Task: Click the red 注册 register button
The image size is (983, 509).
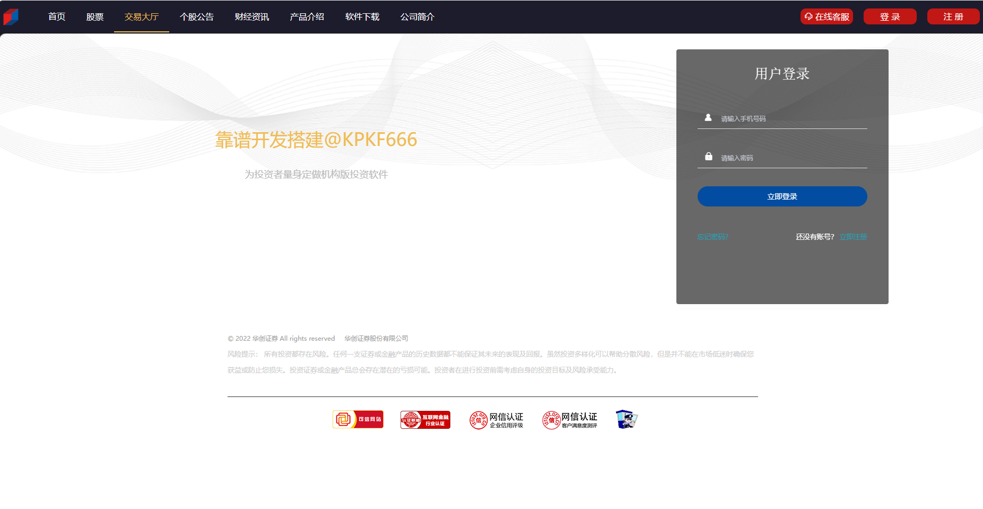Action: click(x=953, y=17)
